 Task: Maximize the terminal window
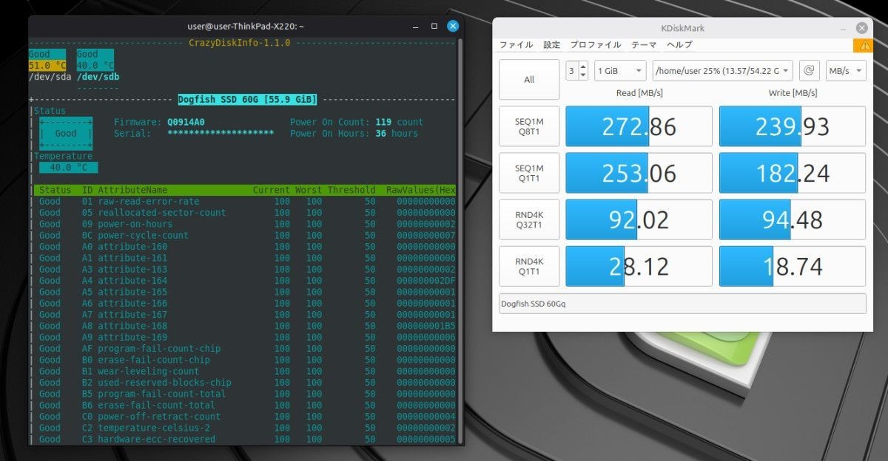coord(434,26)
